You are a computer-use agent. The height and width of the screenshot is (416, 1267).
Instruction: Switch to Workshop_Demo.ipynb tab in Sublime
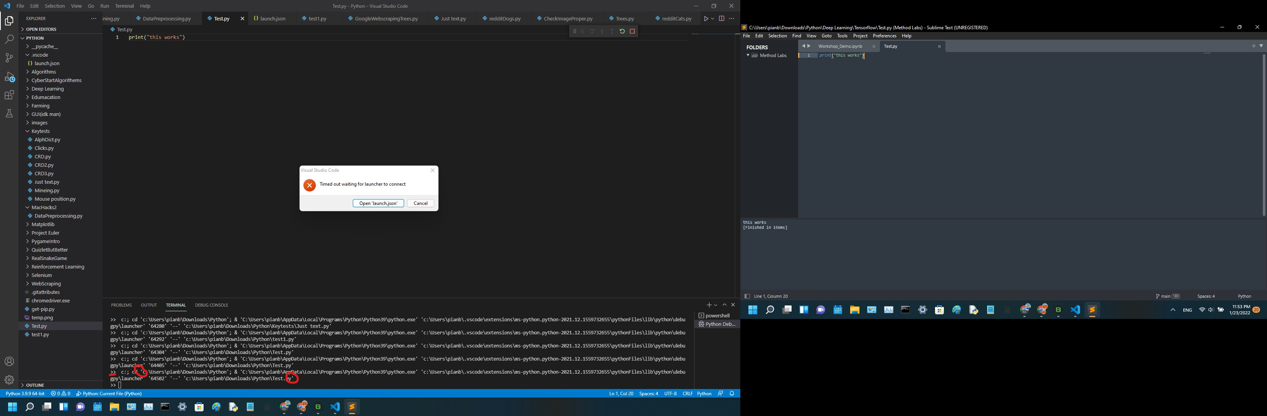click(840, 47)
